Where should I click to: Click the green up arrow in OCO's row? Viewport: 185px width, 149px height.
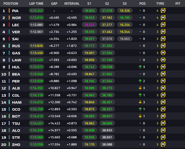[x=140, y=109]
